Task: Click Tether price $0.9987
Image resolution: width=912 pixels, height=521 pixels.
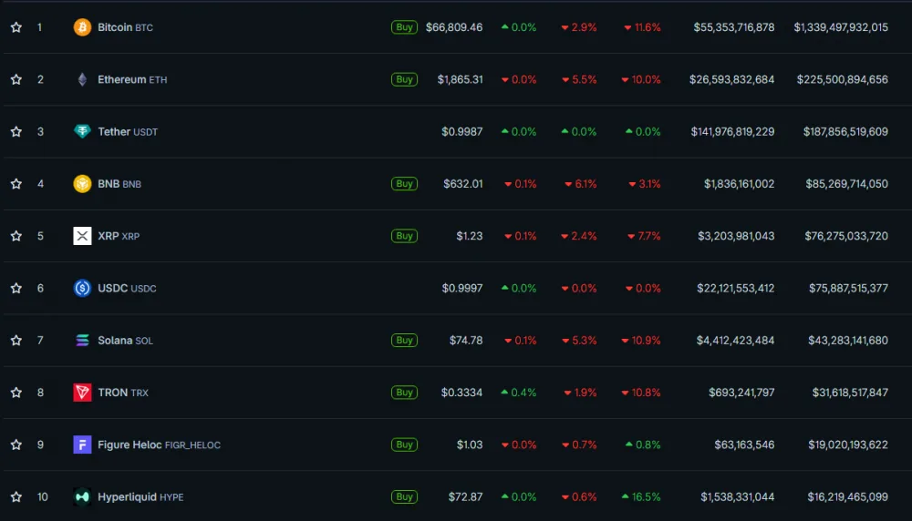Action: tap(461, 132)
